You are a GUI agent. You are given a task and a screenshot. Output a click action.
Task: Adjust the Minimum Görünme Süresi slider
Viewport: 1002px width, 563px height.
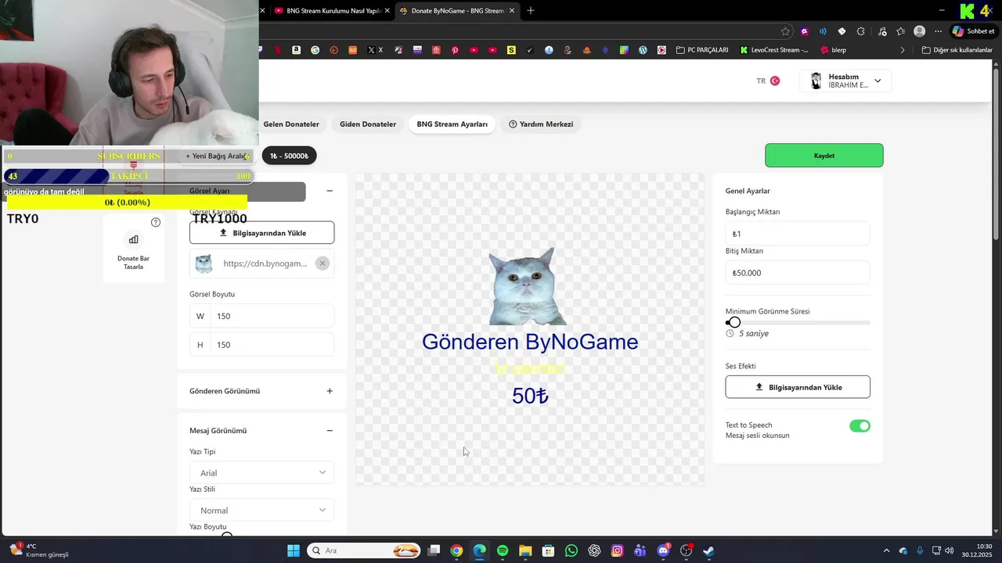point(733,322)
